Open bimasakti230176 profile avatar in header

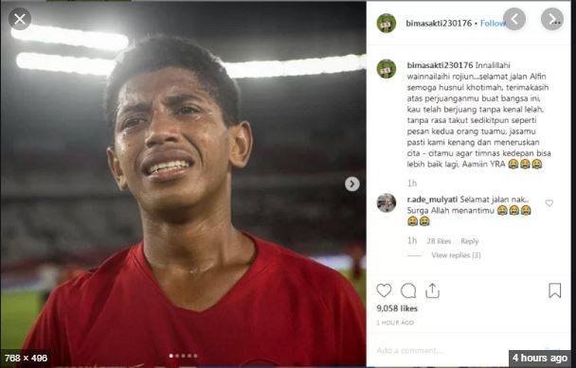[387, 23]
